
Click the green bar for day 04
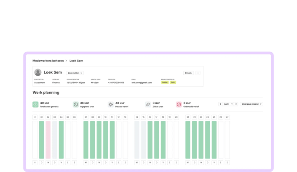pos(61,140)
